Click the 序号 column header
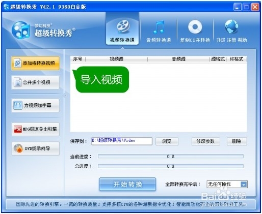The height and width of the screenshot is (214, 262). pos(78,59)
